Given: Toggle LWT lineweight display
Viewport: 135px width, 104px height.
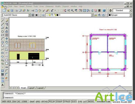Looking at the screenshot, I should pos(85,101).
